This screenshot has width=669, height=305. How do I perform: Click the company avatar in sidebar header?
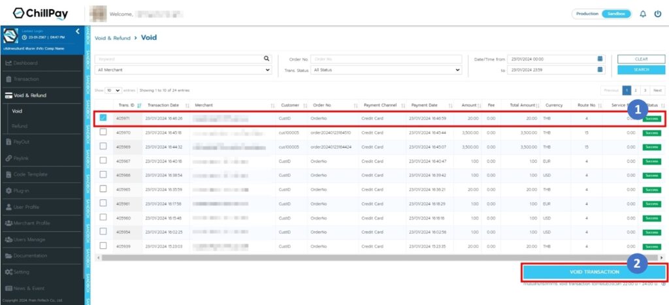[x=10, y=36]
